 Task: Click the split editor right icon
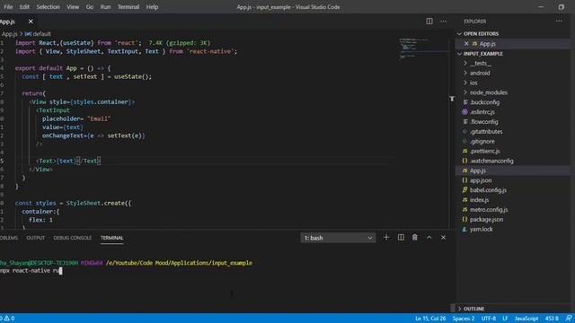point(429,22)
